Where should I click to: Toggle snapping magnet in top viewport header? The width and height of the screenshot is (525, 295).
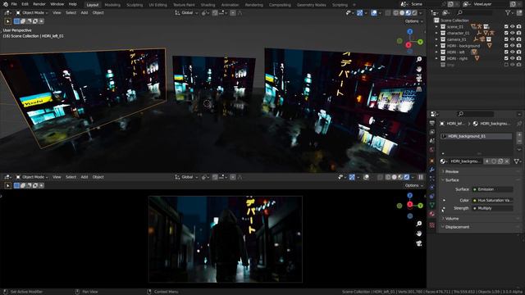point(215,13)
